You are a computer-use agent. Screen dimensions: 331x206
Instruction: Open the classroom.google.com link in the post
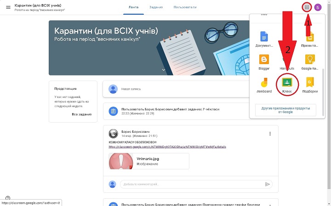pos(167,147)
